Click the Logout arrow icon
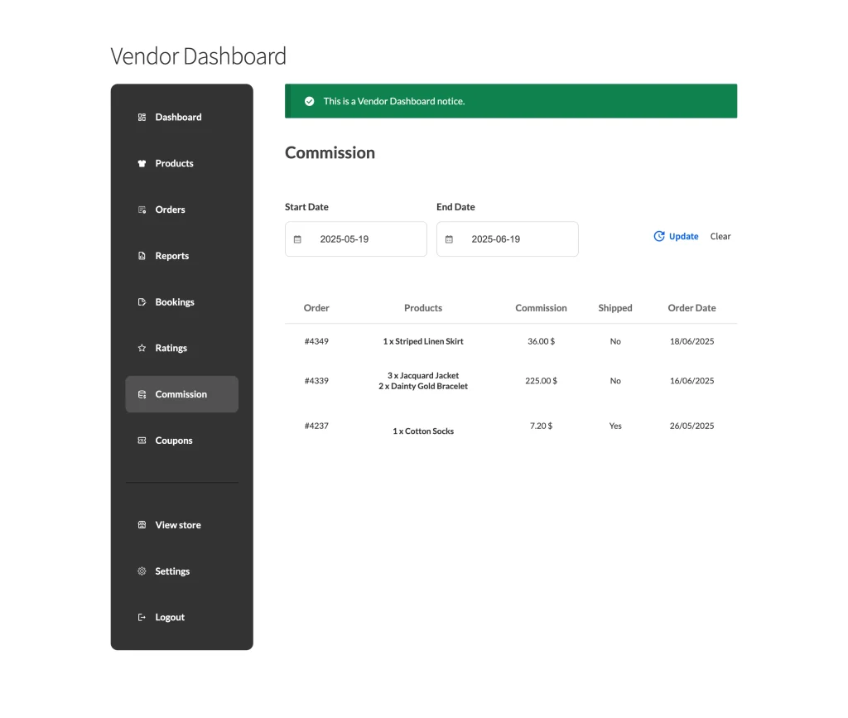Viewport: 848px width, 718px height. (142, 618)
